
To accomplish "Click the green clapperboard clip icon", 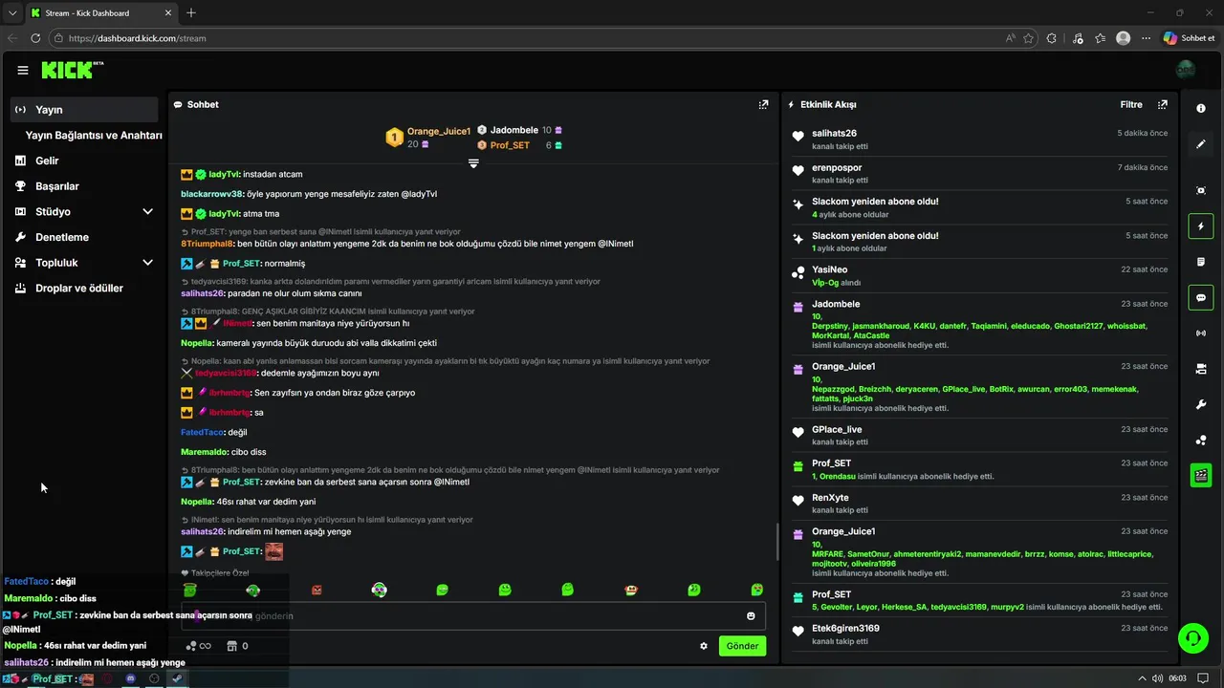I will [1201, 475].
